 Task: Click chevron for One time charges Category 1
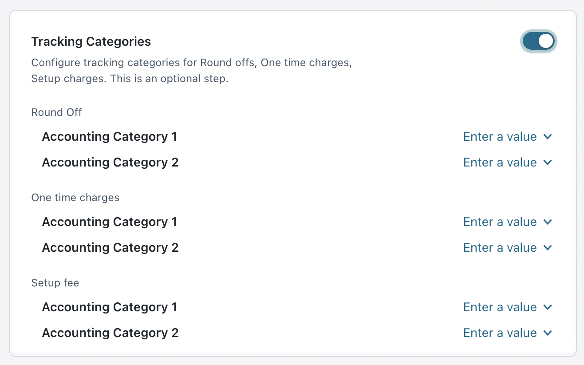[548, 222]
